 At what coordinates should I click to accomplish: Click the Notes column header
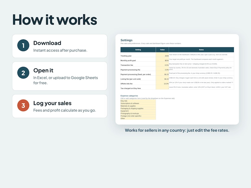click(x=201, y=50)
